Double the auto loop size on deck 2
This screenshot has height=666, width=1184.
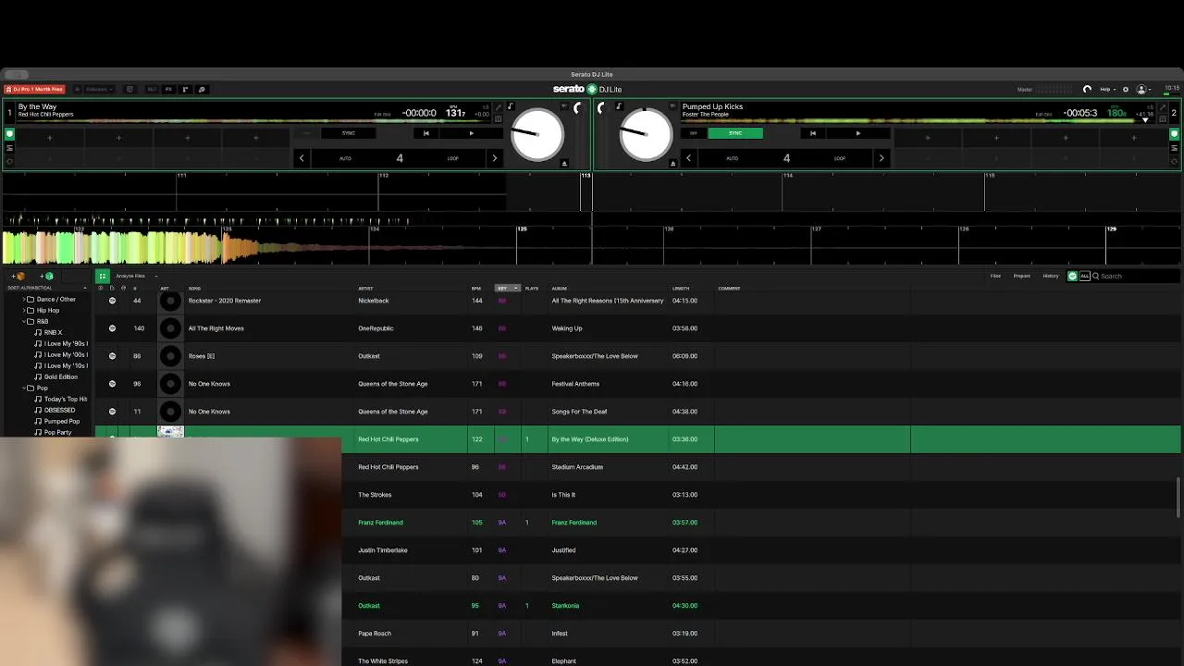pos(881,158)
